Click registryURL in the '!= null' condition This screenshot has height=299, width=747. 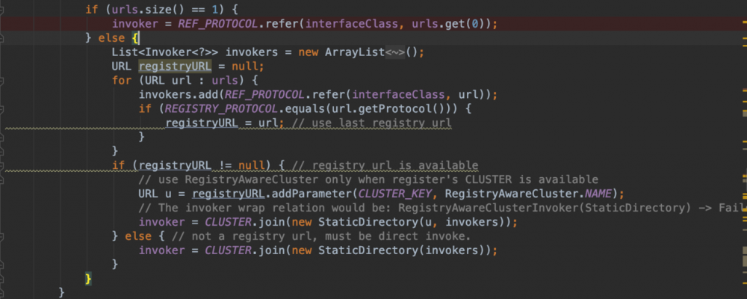pos(175,165)
